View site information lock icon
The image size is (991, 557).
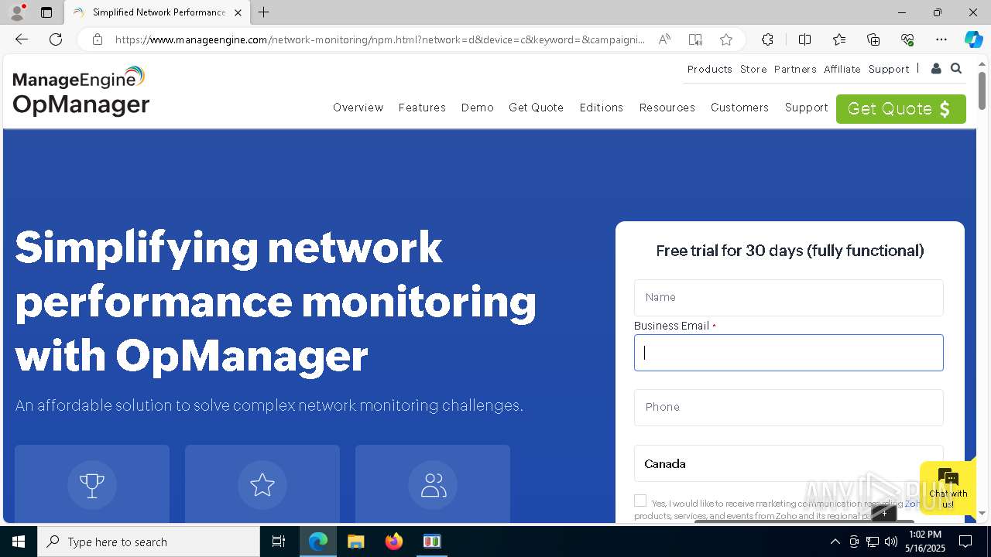point(98,39)
